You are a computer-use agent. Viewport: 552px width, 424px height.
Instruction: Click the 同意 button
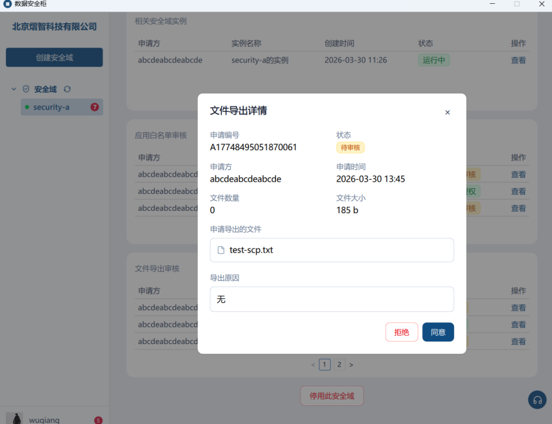(438, 332)
